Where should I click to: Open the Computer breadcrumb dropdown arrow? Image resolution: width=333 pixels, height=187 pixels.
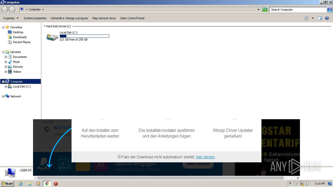[x=43, y=10]
